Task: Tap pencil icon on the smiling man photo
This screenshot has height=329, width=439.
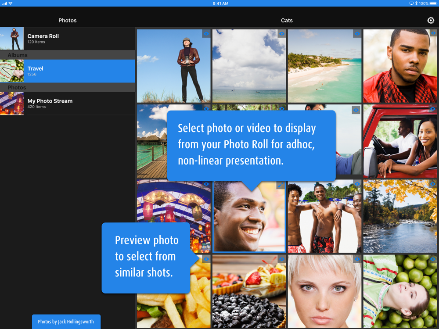Action: point(281,185)
